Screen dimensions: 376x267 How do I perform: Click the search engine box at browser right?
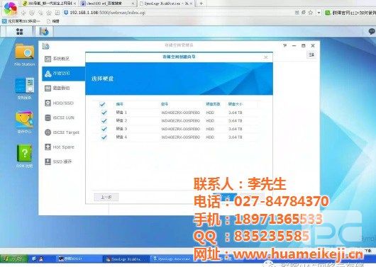click(x=350, y=13)
